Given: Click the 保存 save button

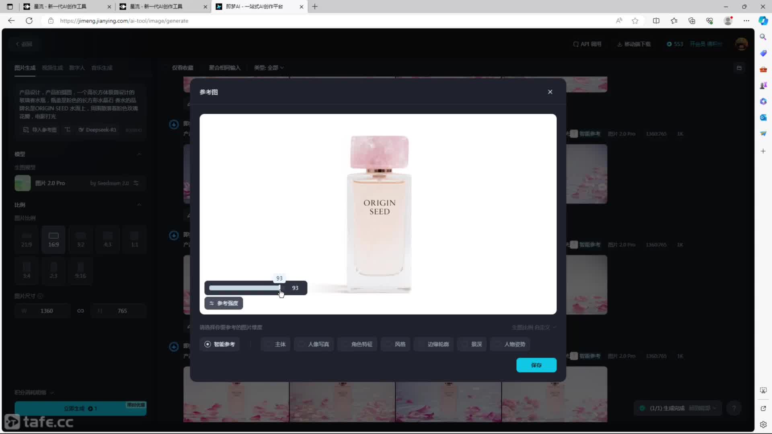Looking at the screenshot, I should [536, 365].
